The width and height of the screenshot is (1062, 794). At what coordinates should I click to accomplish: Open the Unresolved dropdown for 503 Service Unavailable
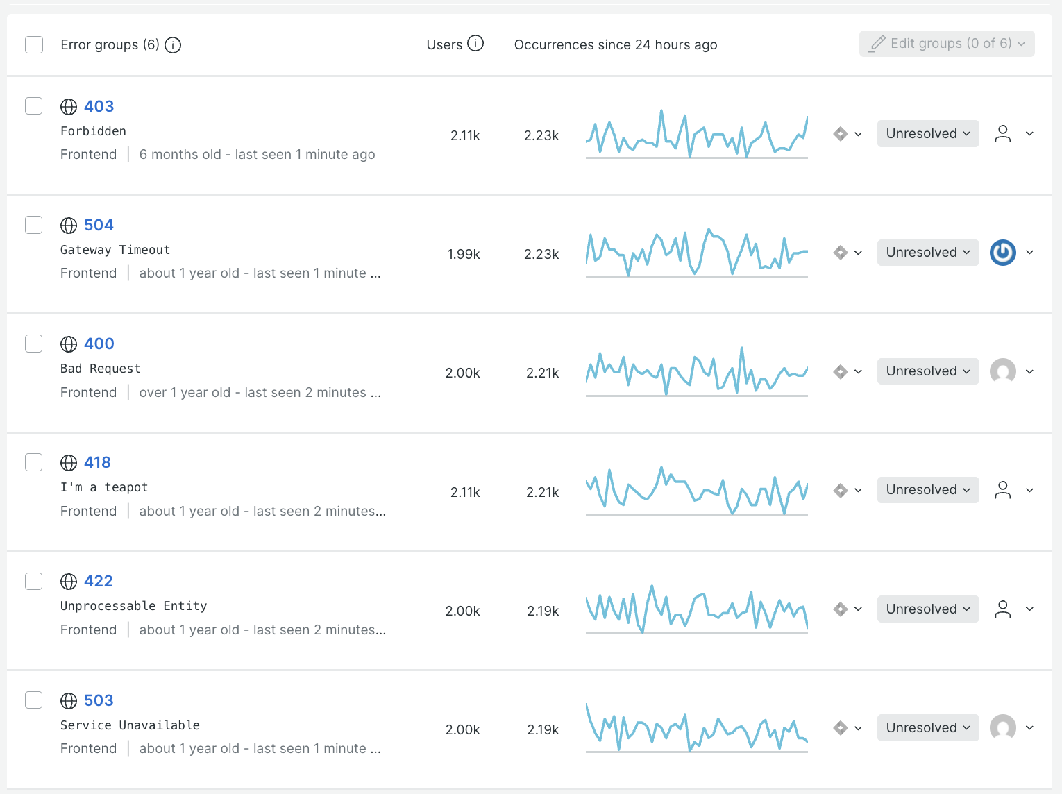pyautogui.click(x=928, y=728)
